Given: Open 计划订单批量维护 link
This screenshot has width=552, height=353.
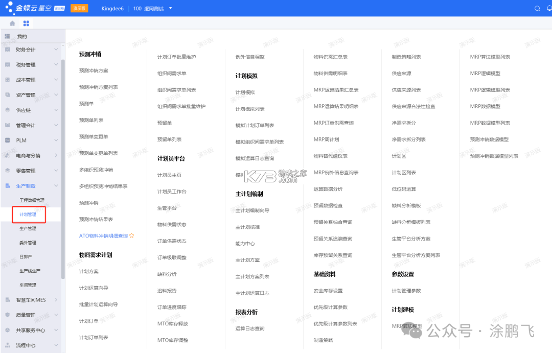Looking at the screenshot, I should coord(177,57).
